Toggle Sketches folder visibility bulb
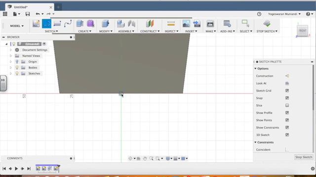The width and height of the screenshot is (316, 177). click(17, 74)
